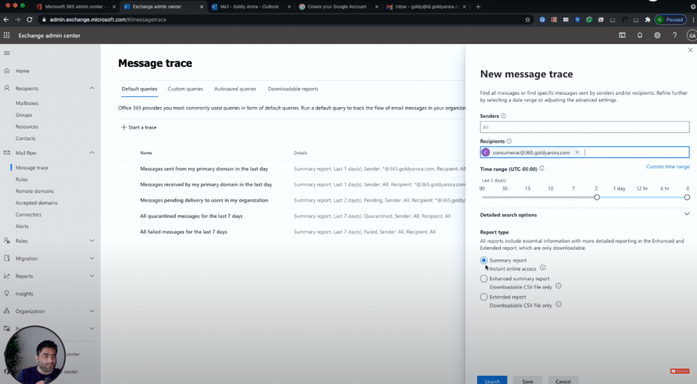
Task: Click into the Recipients input field
Action: 585,152
